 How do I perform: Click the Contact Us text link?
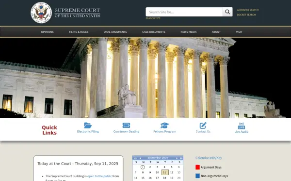(203, 131)
